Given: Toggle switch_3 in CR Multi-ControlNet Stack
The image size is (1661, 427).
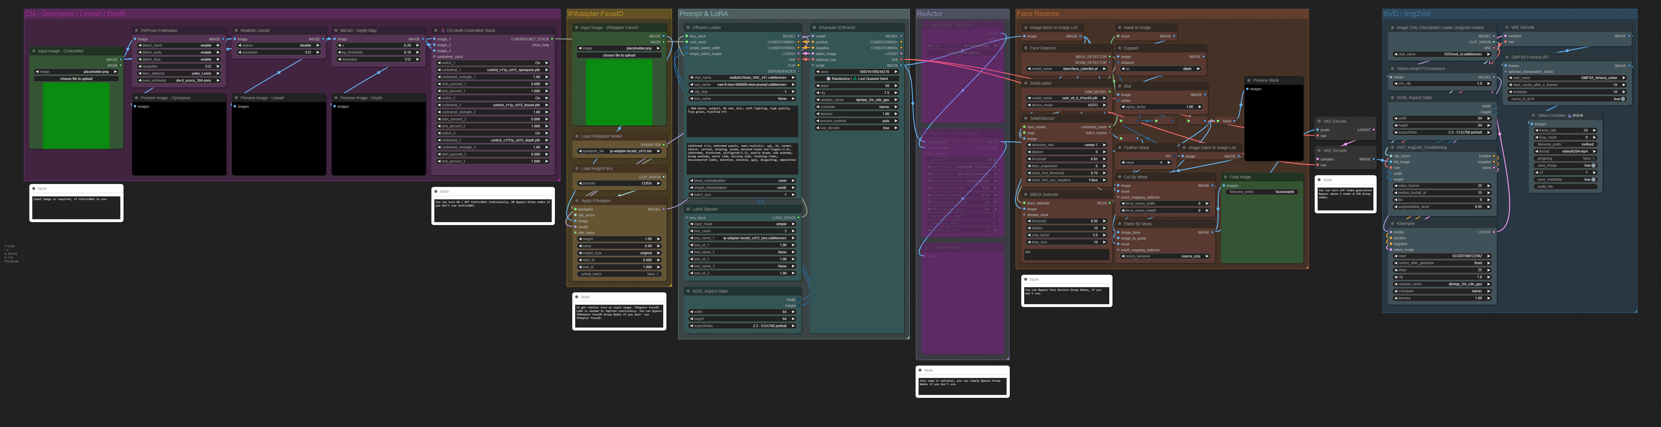Looking at the screenshot, I should point(493,133).
